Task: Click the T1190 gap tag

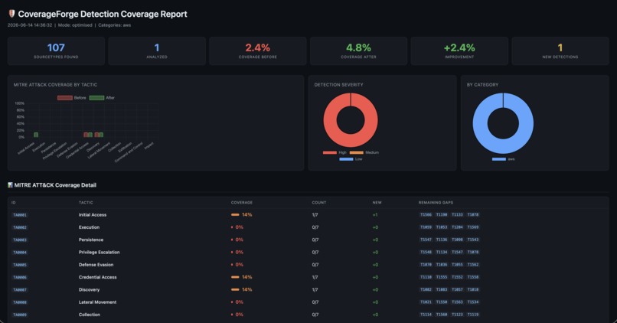Action: pyautogui.click(x=442, y=215)
